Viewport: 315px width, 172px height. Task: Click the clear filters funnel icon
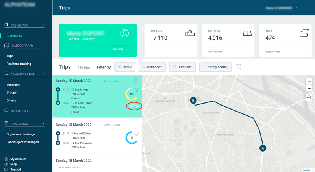[x=239, y=67]
